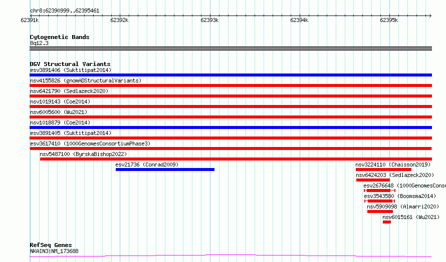Click the esv3891406 (Suktitipat2014) blue variant bar
The image size is (446, 262).
click(231, 75)
